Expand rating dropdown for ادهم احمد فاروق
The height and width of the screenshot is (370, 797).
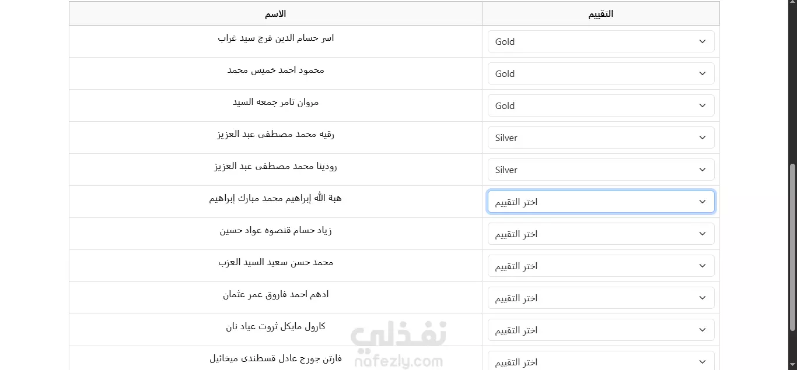[x=601, y=298]
